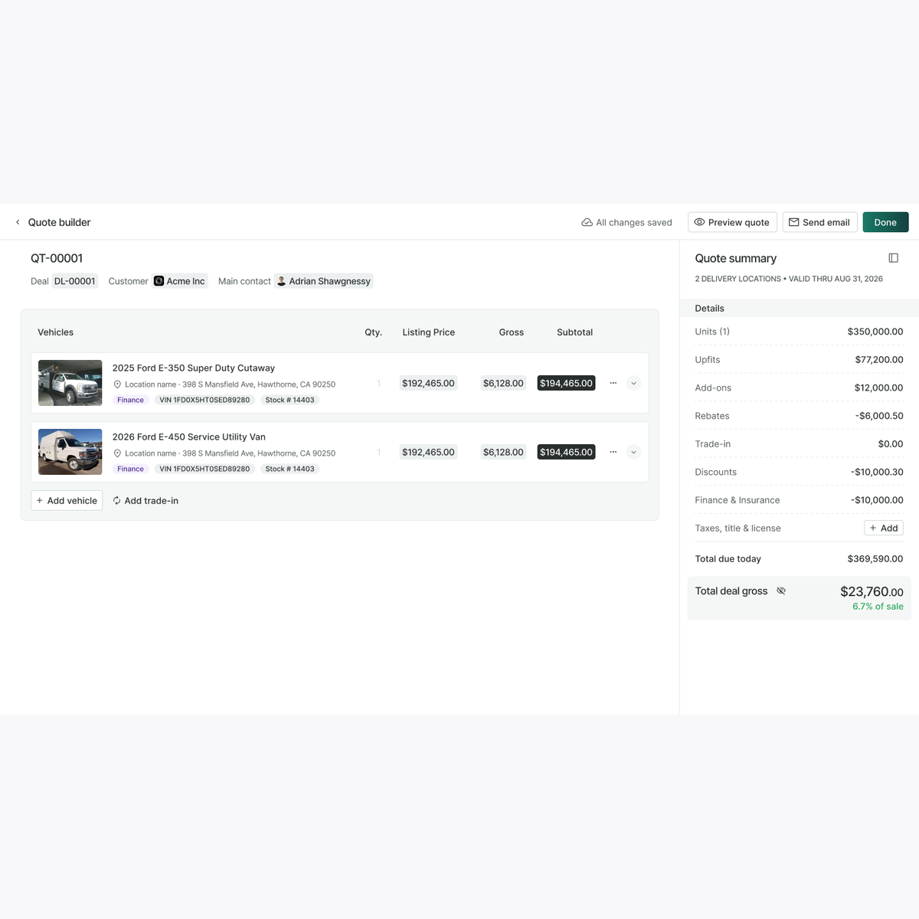Edit listing price of E-350 Cutaway
This screenshot has height=919, width=919.
[x=428, y=383]
